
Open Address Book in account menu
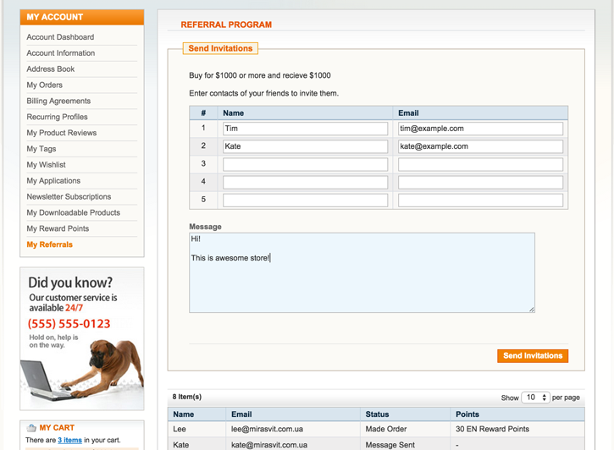51,69
